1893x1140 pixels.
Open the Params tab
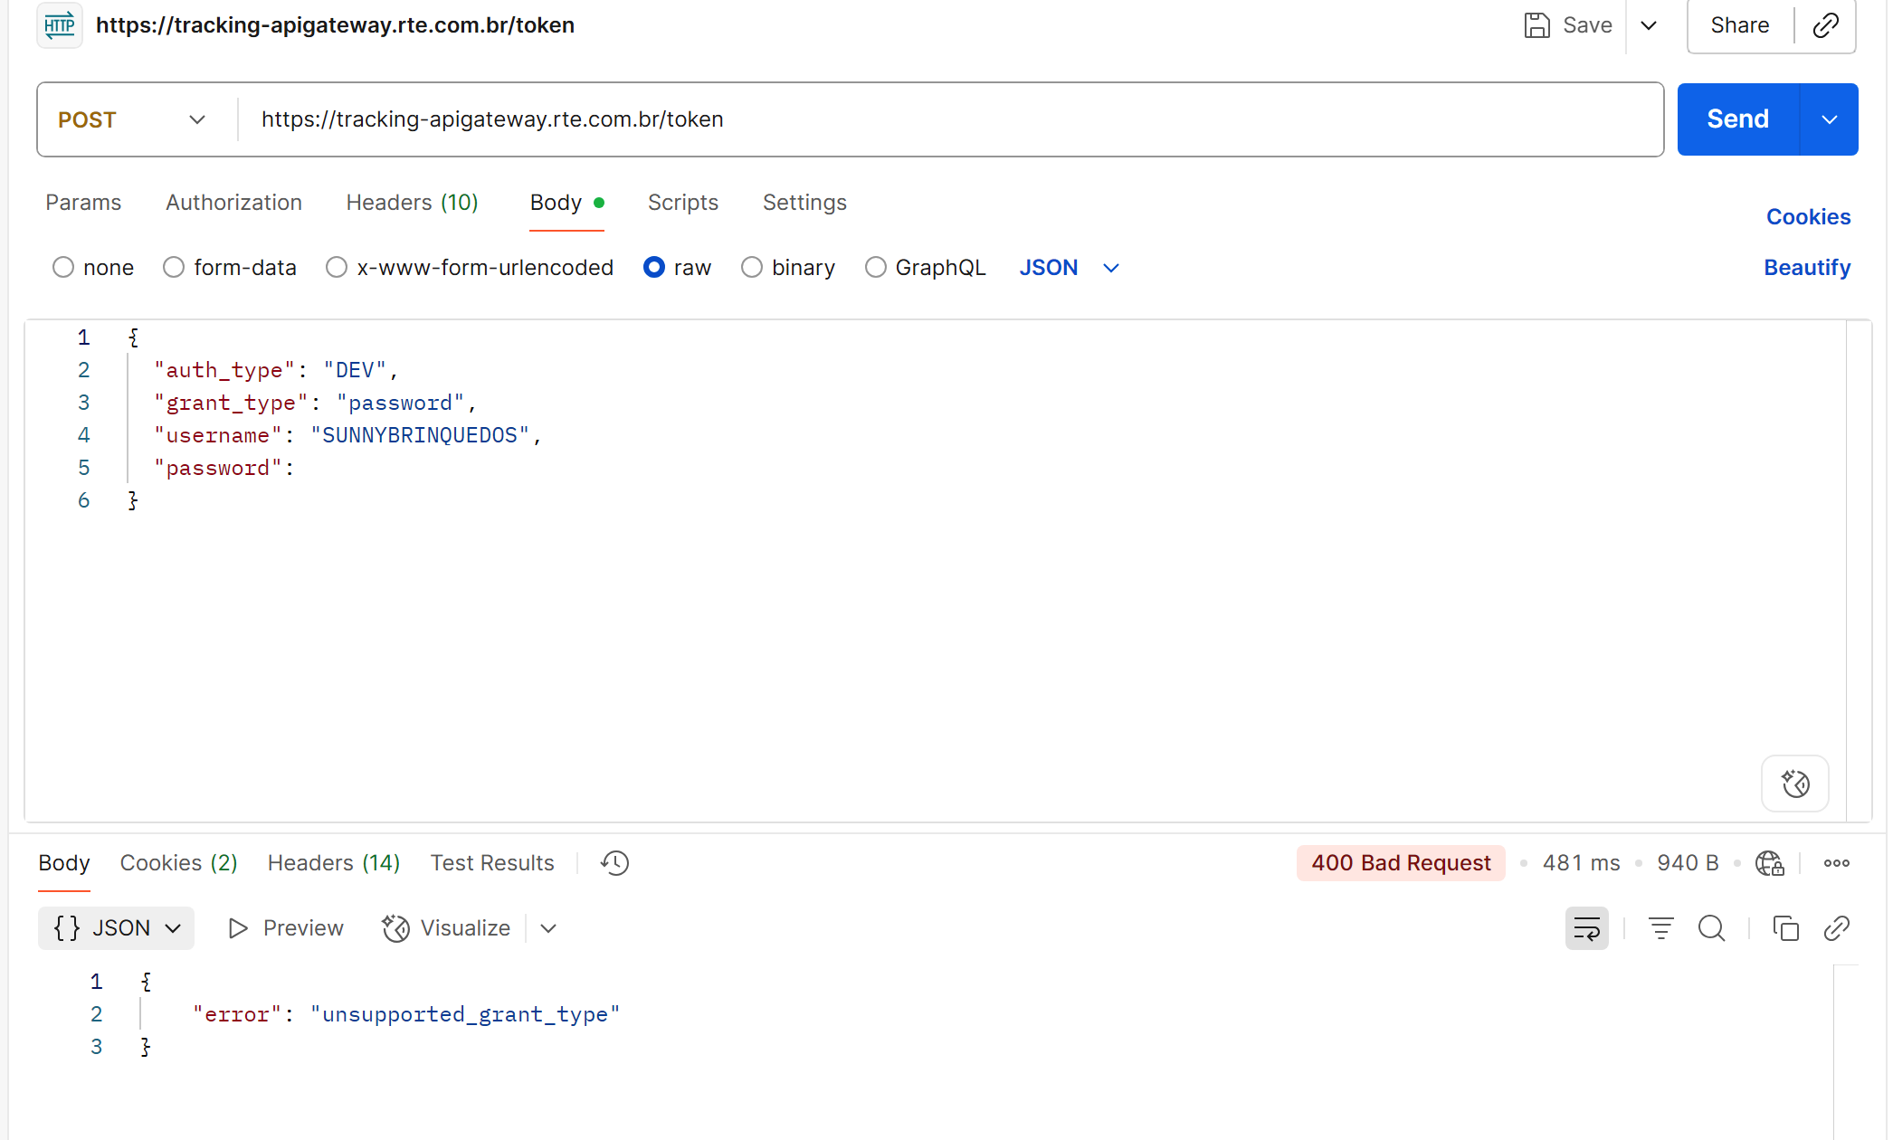(83, 203)
